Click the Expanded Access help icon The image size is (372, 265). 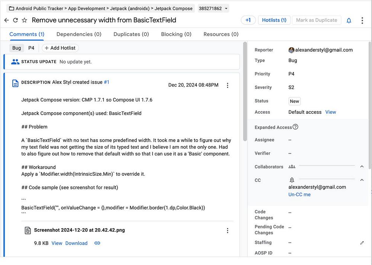tap(295, 127)
